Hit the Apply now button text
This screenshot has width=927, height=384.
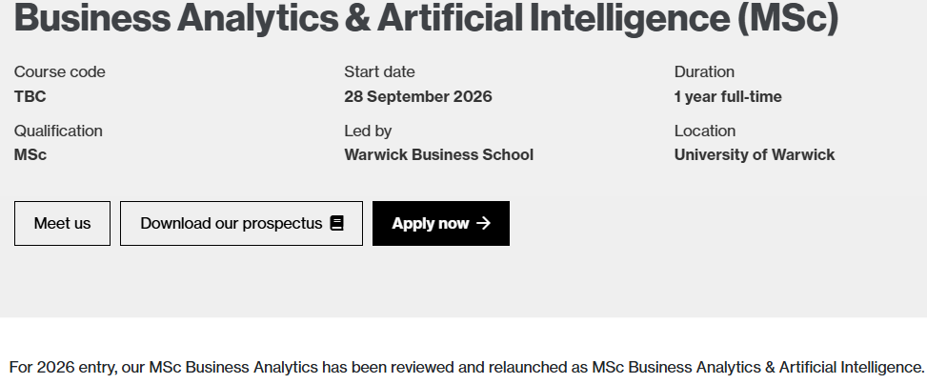pos(431,223)
